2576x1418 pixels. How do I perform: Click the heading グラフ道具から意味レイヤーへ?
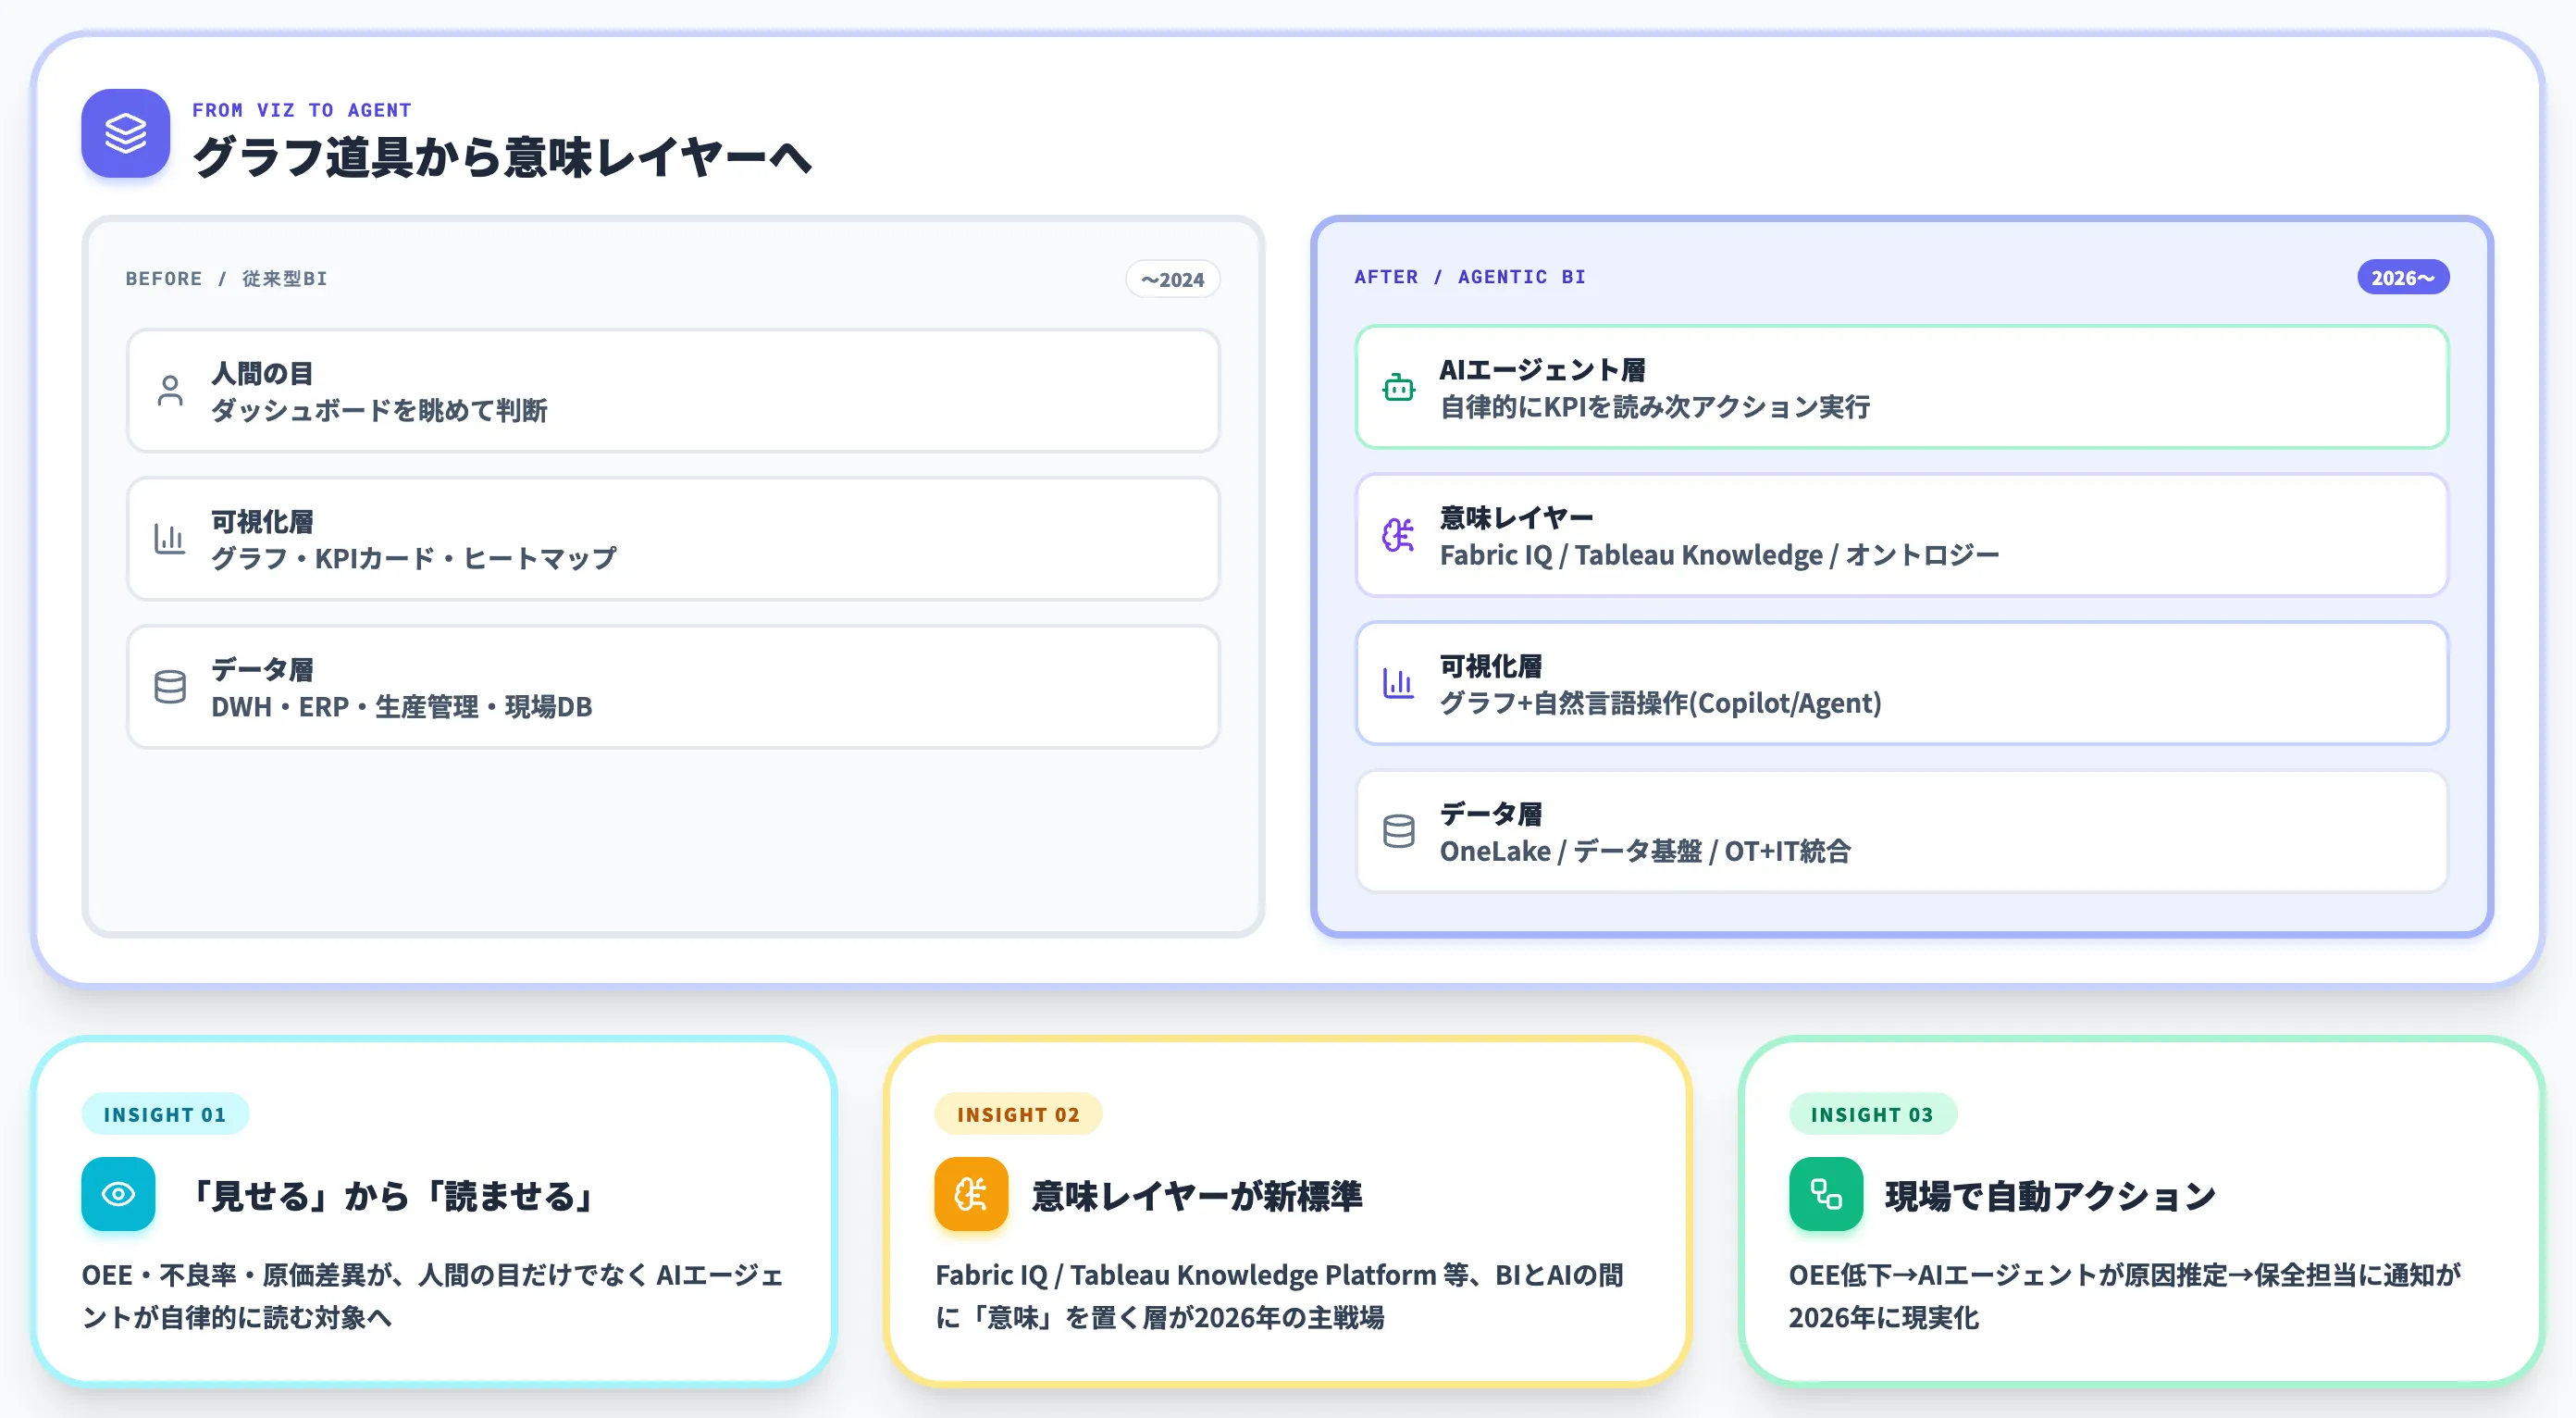[502, 158]
